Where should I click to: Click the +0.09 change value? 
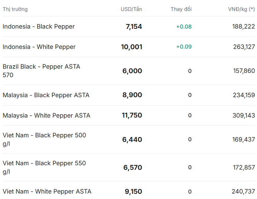pos(184,47)
